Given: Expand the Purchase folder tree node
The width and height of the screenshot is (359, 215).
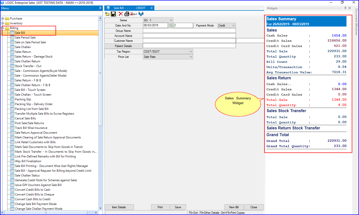Looking at the screenshot, I should pos(3,19).
